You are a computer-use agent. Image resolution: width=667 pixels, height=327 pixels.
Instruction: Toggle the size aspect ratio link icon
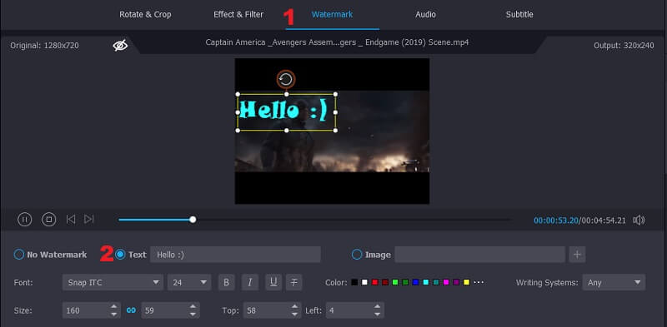tap(131, 310)
